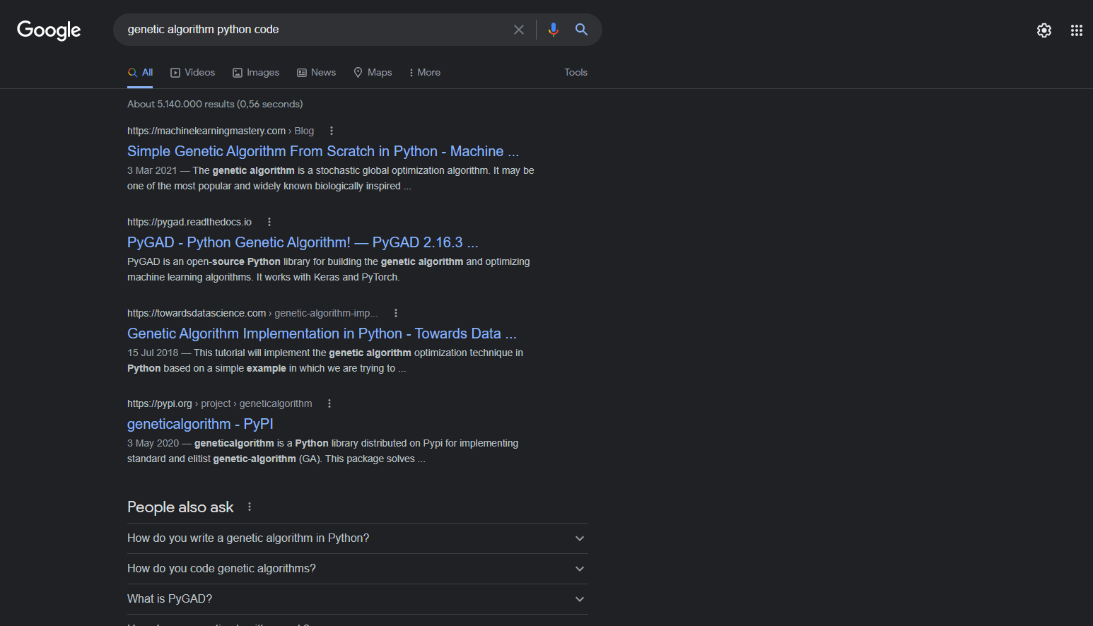Screen dimensions: 1093x626
Task: Switch to the Videos tab
Action: 193,73
